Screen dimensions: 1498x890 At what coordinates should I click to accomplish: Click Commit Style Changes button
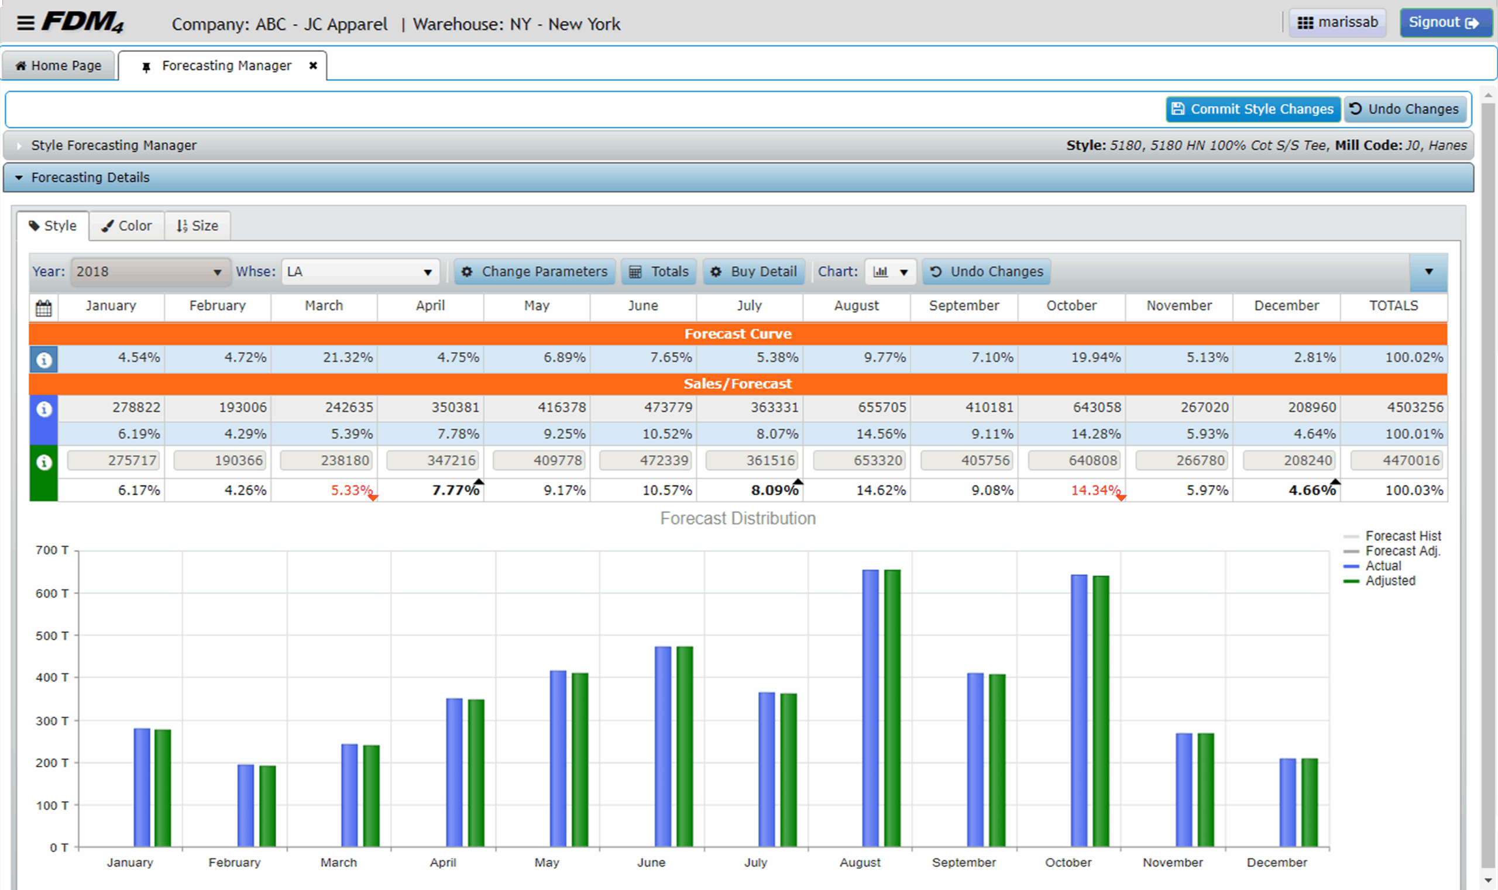[x=1253, y=109]
